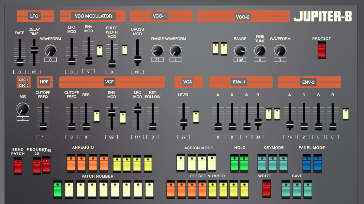Screen dimensions: 364x204
Task: Click the fourth orange ARPEGGIO button
Action: point(104,163)
